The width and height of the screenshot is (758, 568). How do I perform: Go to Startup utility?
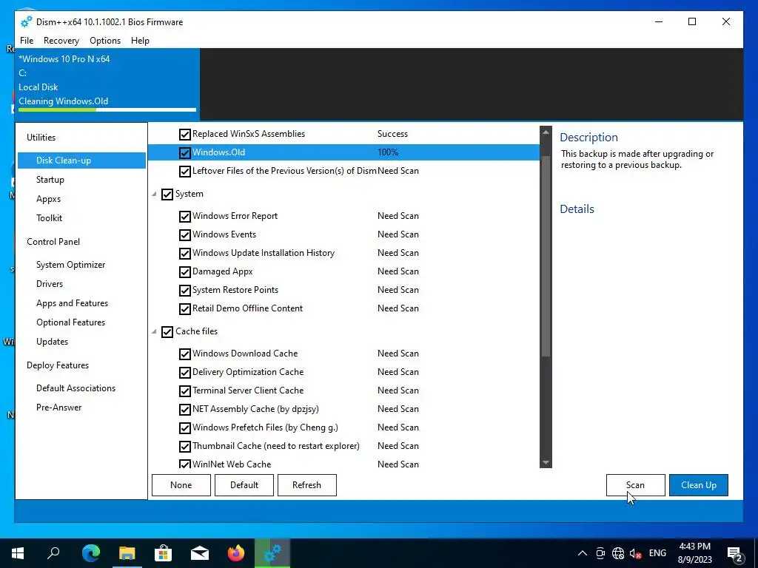coord(50,180)
